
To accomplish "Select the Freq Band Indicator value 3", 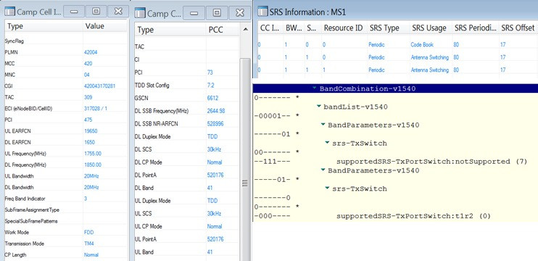I will point(86,198).
